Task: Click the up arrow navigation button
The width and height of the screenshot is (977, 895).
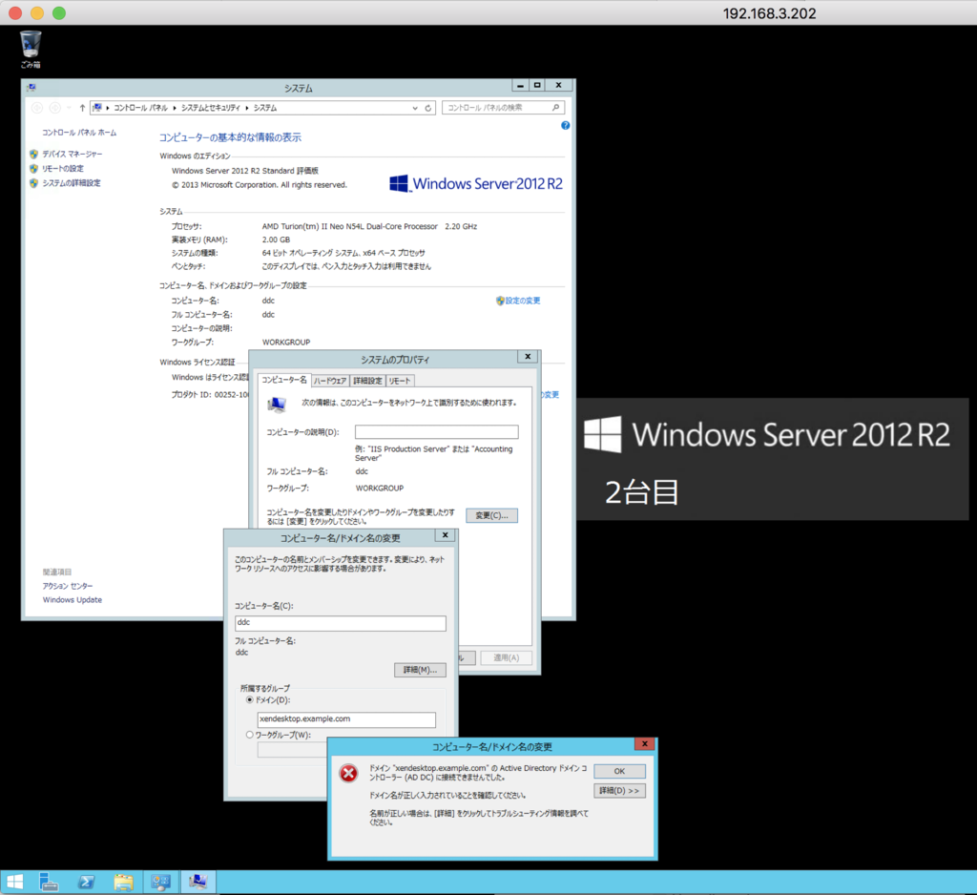Action: point(82,108)
